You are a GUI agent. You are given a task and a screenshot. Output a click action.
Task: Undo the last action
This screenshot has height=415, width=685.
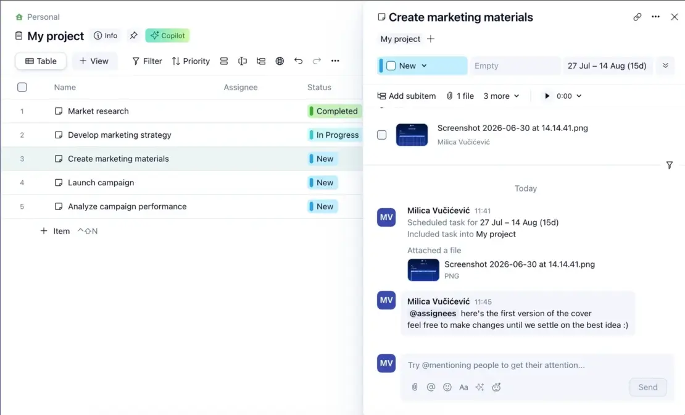(299, 61)
